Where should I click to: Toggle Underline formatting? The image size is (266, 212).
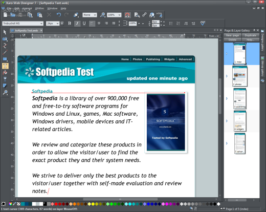coord(84,24)
